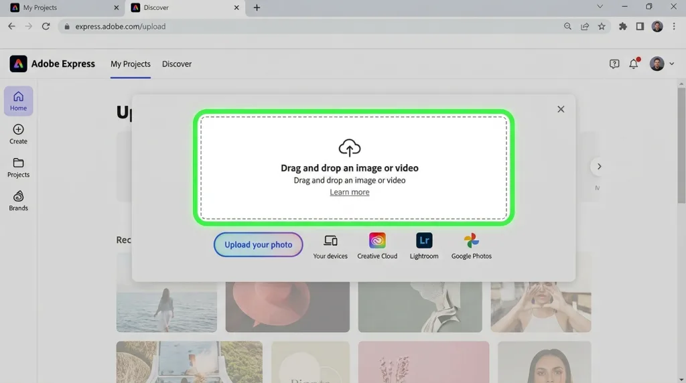
Task: Open the Projects sidebar folder
Action: pos(18,168)
